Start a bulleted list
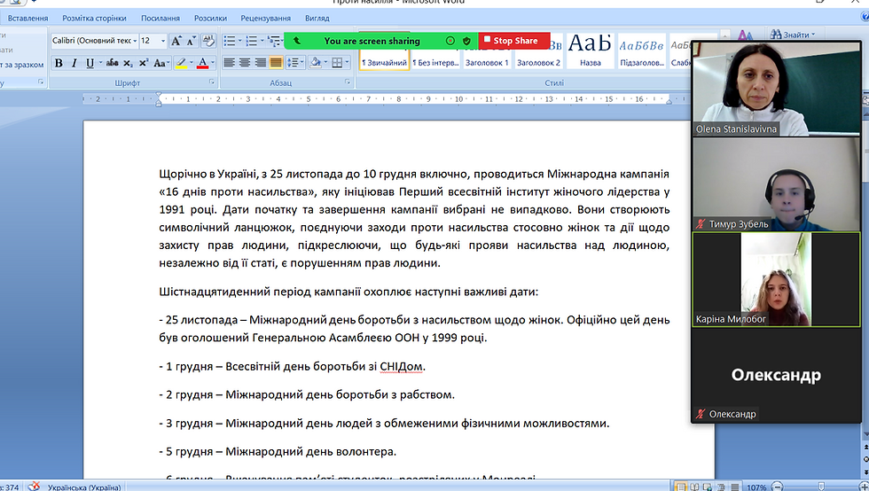The image size is (869, 491). click(x=230, y=41)
